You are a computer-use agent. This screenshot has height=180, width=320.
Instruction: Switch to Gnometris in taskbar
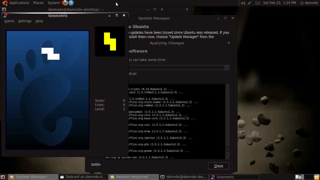(234, 177)
